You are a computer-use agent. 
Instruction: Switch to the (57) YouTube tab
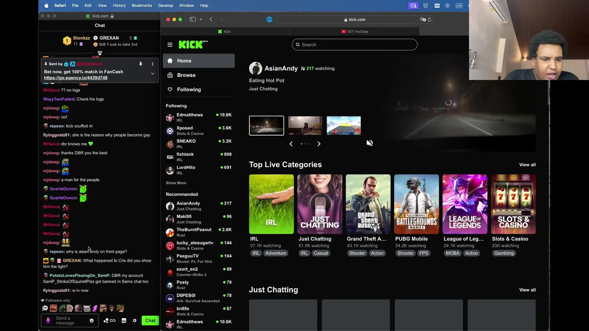[x=355, y=32]
